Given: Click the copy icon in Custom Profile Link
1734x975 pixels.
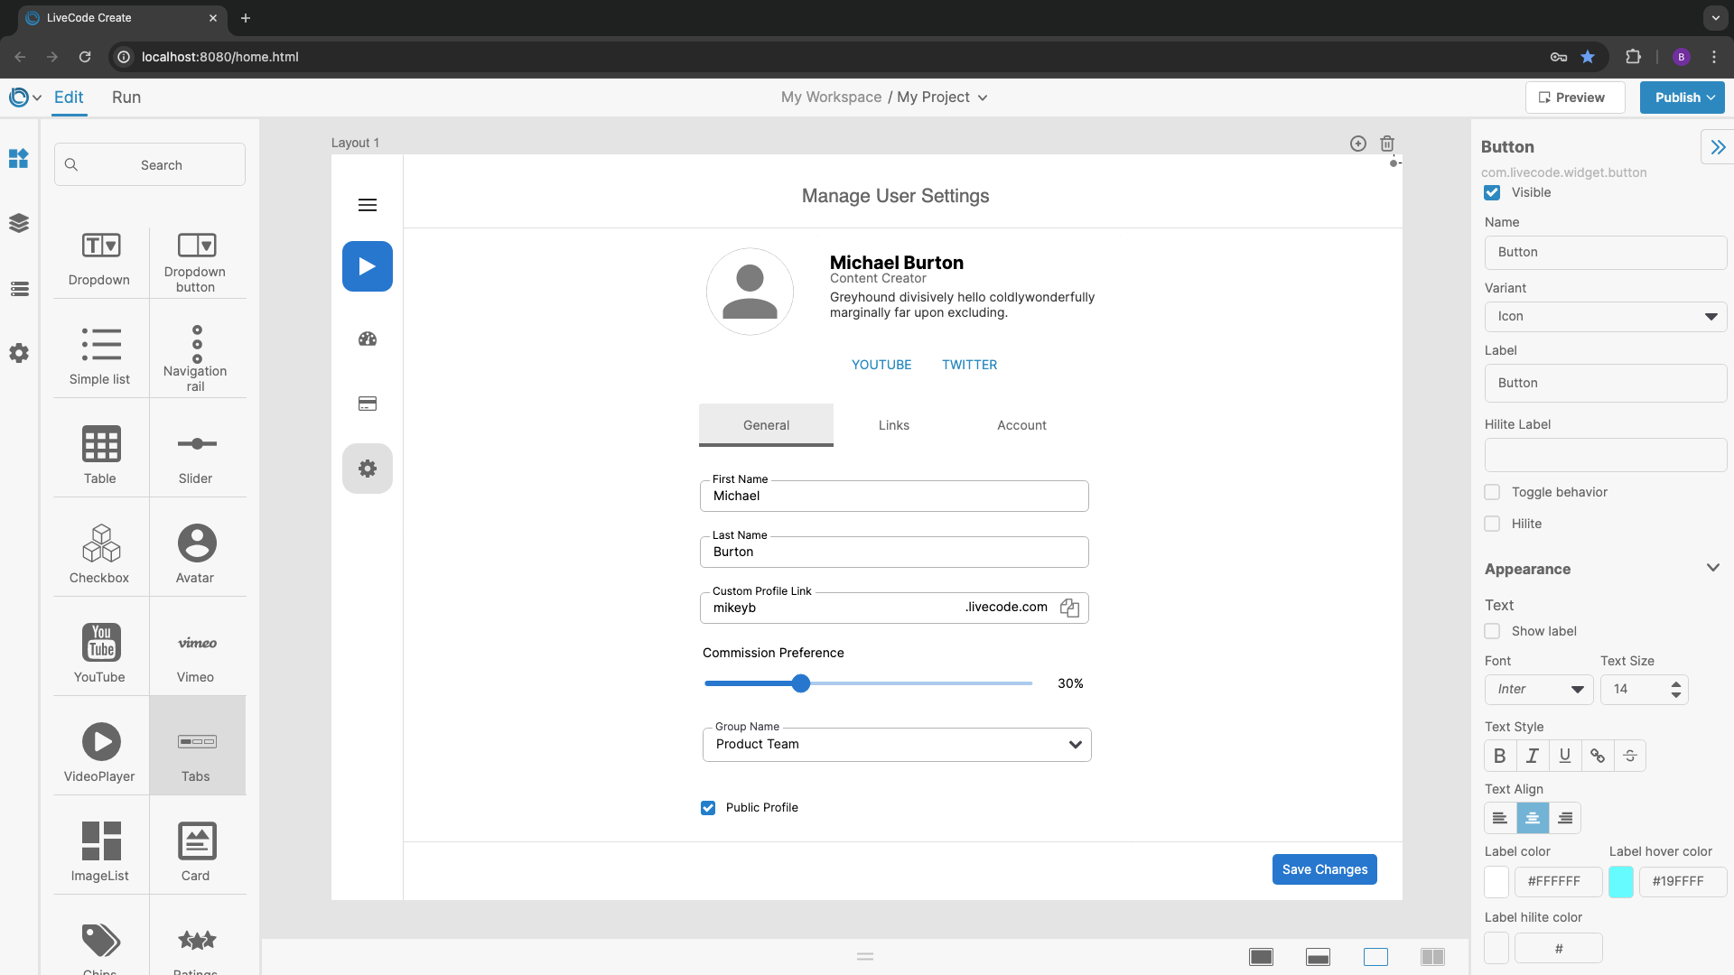Looking at the screenshot, I should (1069, 608).
